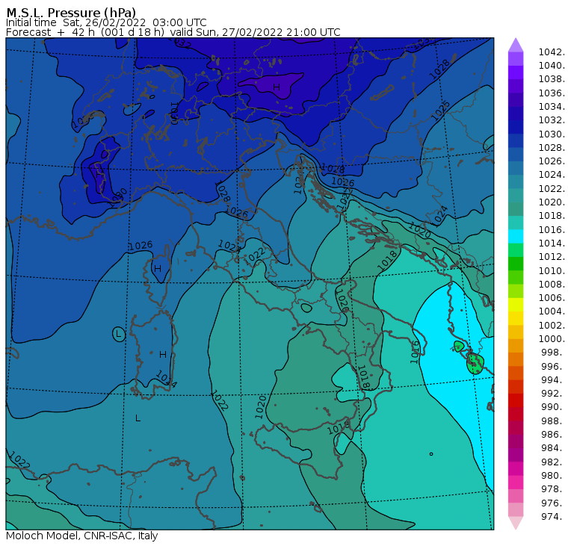Click the green low-pressure patch near the cyan area

(475, 364)
